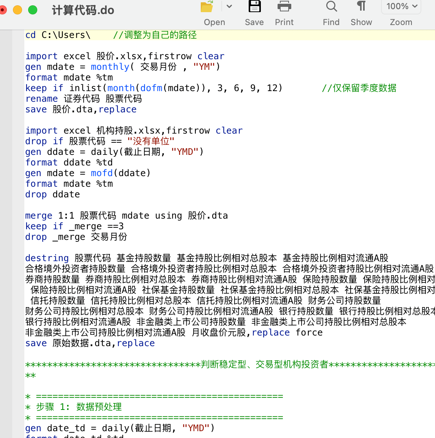Place cursor on the cd C:\Users\ line
The image size is (435, 438).
click(x=58, y=35)
